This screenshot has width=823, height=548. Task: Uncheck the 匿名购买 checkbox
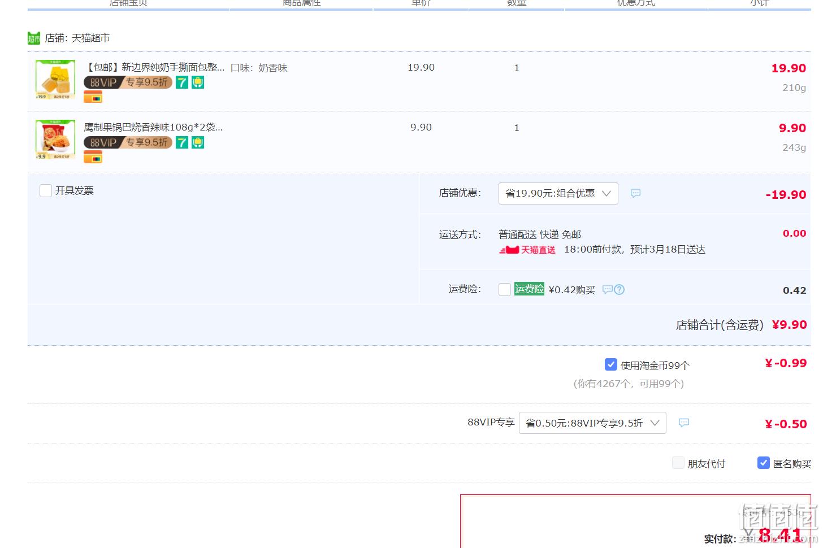(x=764, y=463)
